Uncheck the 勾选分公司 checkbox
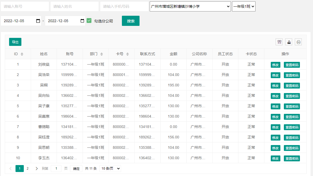The height and width of the screenshot is (176, 313). (x=89, y=20)
